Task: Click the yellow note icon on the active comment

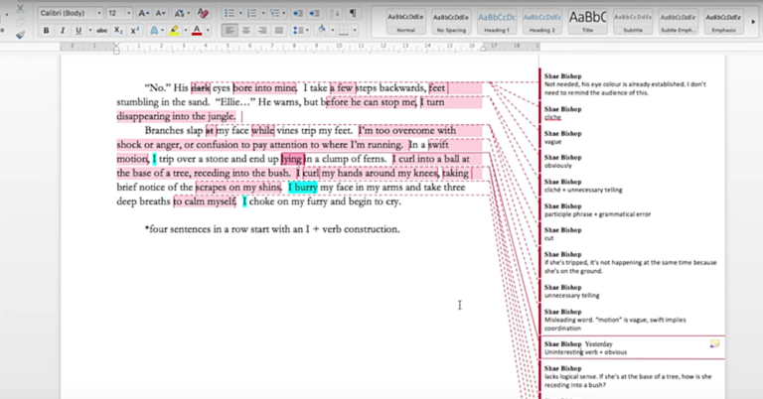Action: click(x=714, y=343)
